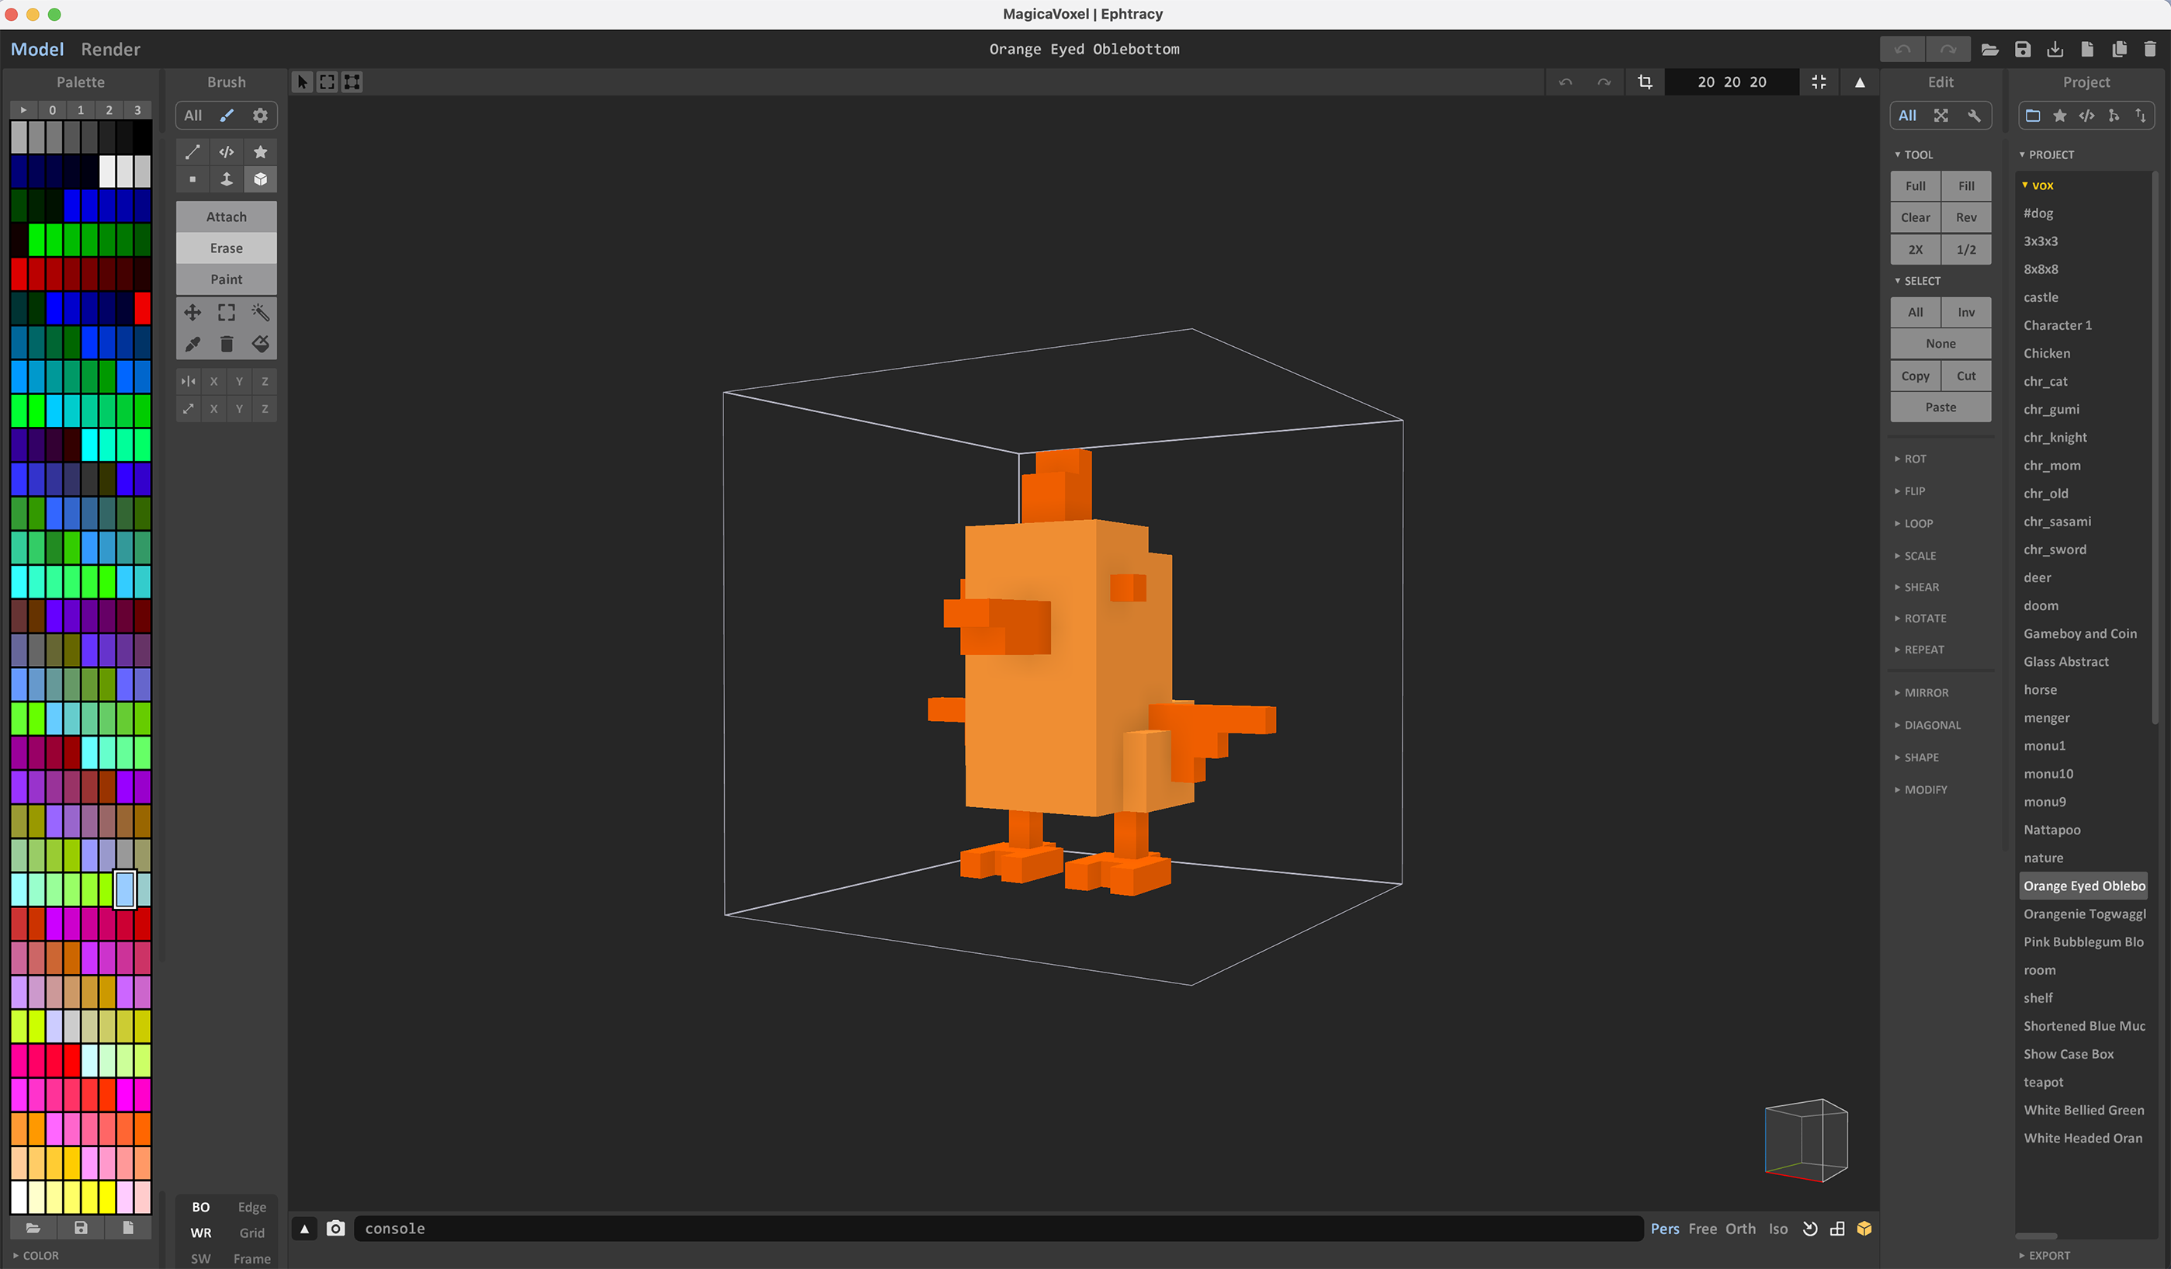Expand the ROTATE section
The width and height of the screenshot is (2171, 1269).
[1925, 619]
